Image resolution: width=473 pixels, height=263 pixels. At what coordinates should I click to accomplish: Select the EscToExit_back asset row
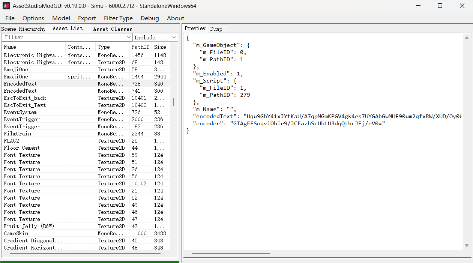point(86,98)
